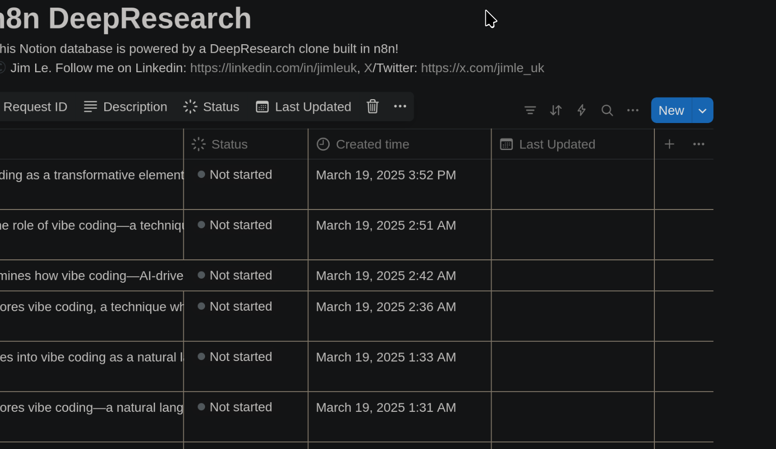The image size is (776, 449).
Task: Click the Status column header
Action: 246,144
